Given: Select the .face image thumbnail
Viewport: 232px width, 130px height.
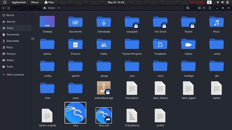Looking at the screenshot, I should point(75,113).
